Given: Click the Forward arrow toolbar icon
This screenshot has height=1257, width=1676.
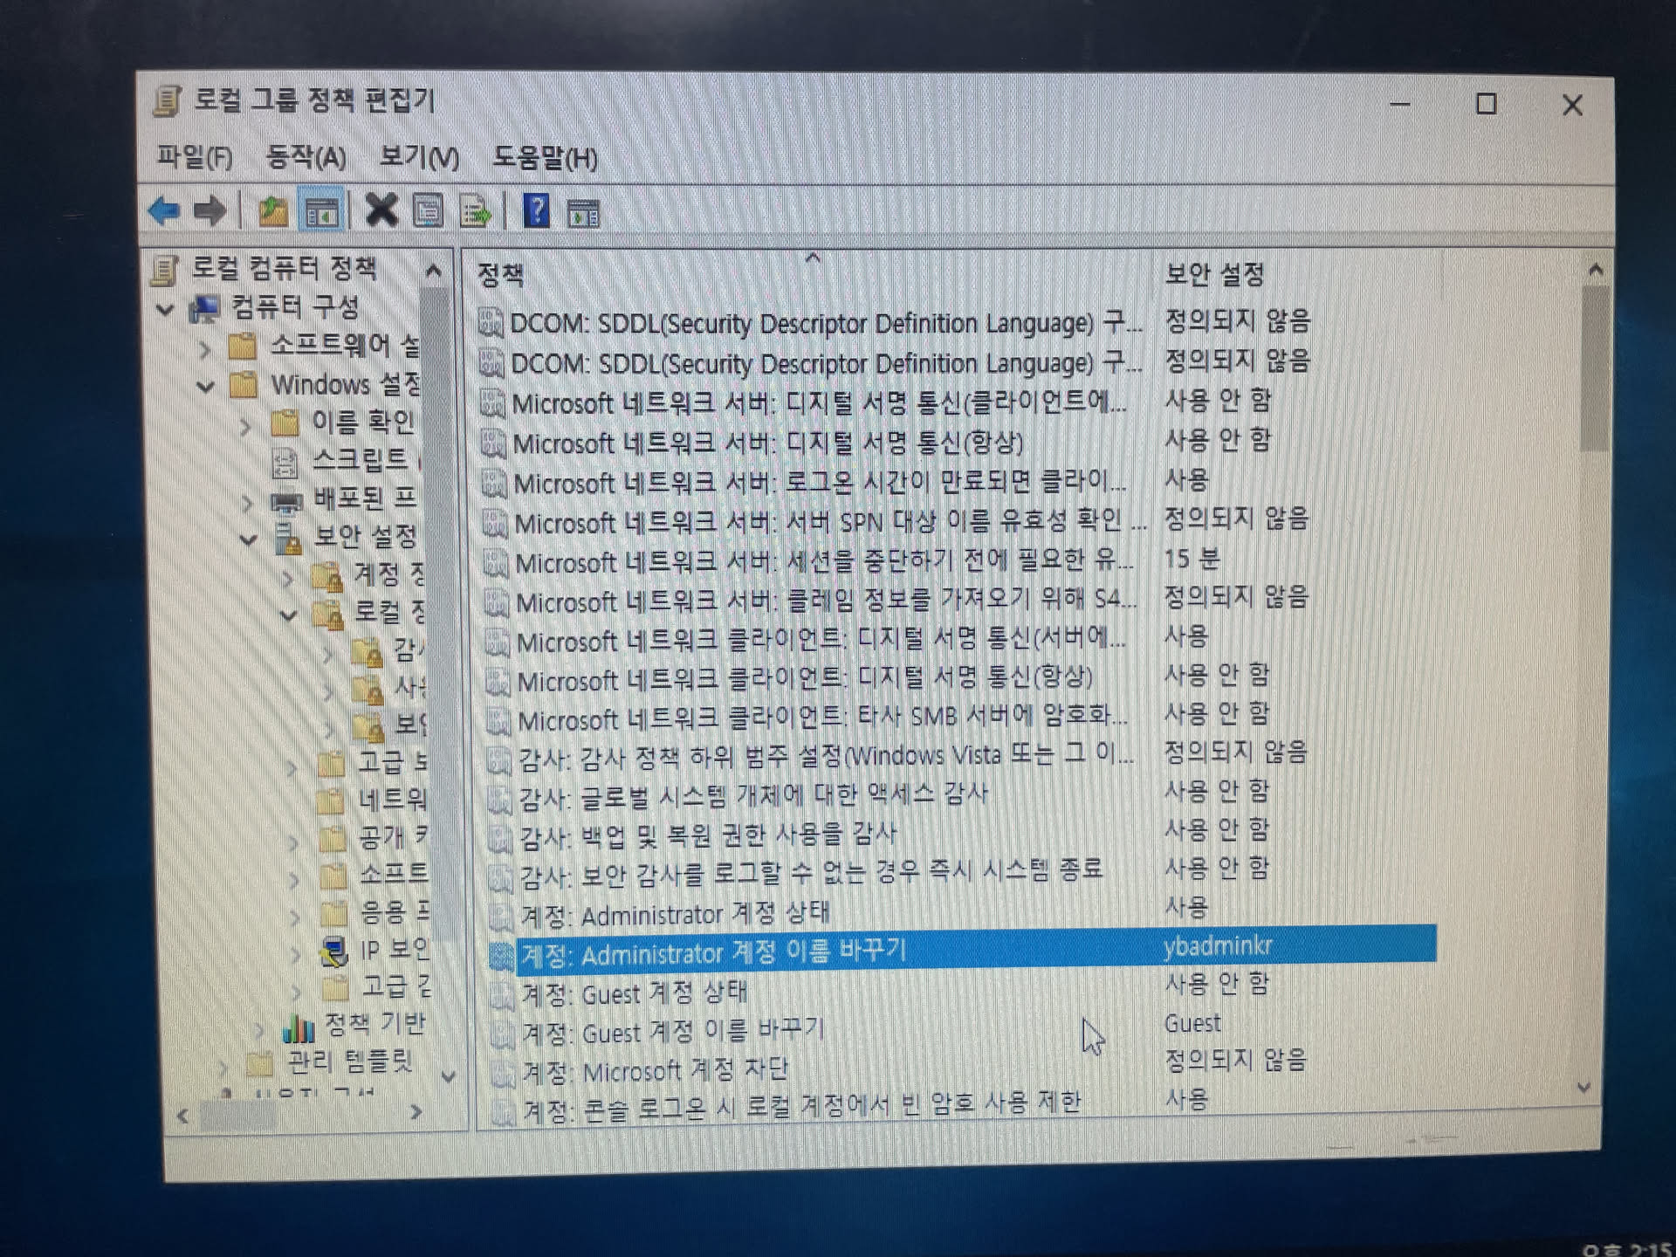Looking at the screenshot, I should (x=210, y=211).
